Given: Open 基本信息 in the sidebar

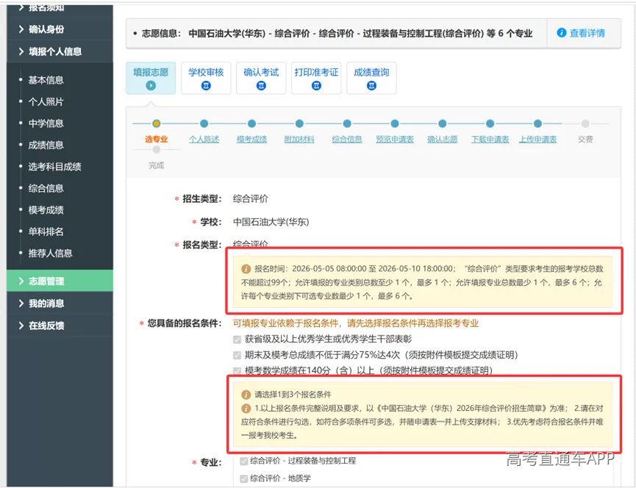Looking at the screenshot, I should (46, 80).
